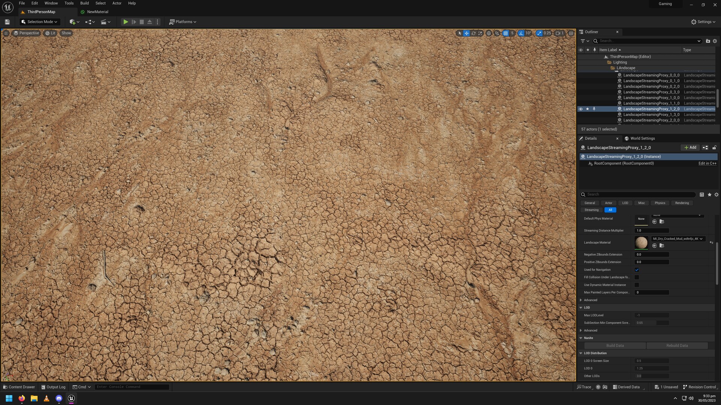Uncheck Used for Navigation
Screen dimensions: 721x405
(x=637, y=270)
